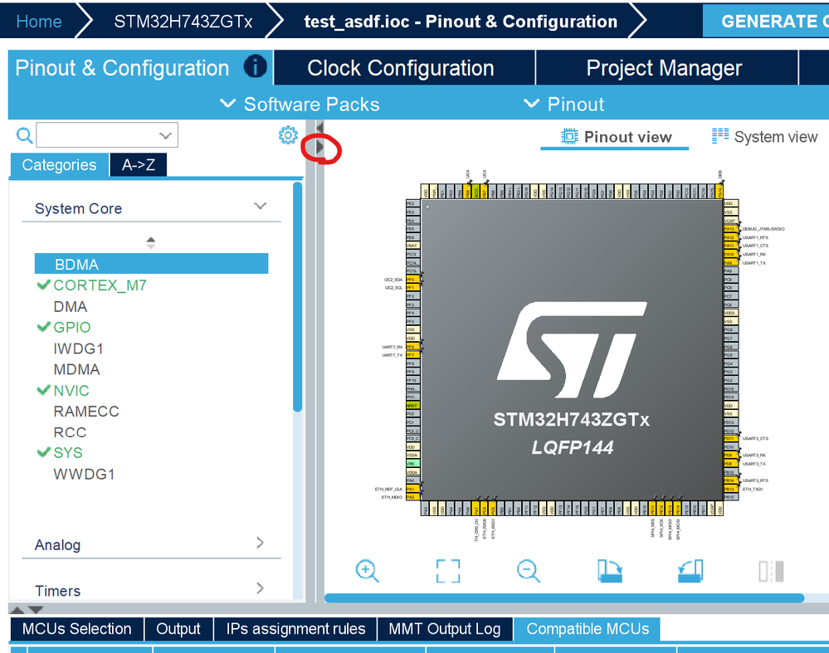Viewport: 829px width, 653px height.
Task: Open the MCUs Selection bottom tab
Action: [76, 629]
